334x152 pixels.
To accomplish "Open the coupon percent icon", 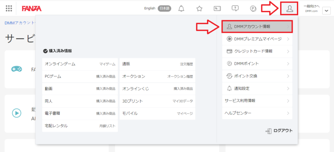I will (217, 8).
